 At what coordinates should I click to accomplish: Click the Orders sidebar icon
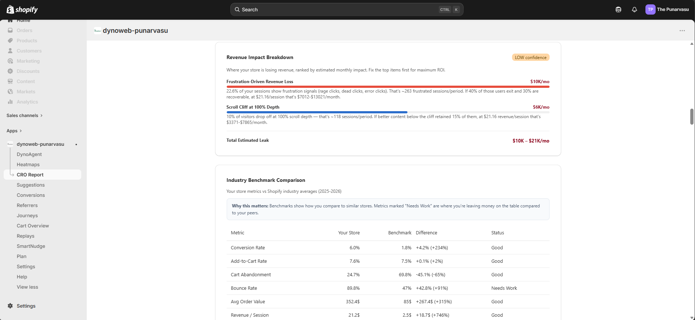(10, 31)
